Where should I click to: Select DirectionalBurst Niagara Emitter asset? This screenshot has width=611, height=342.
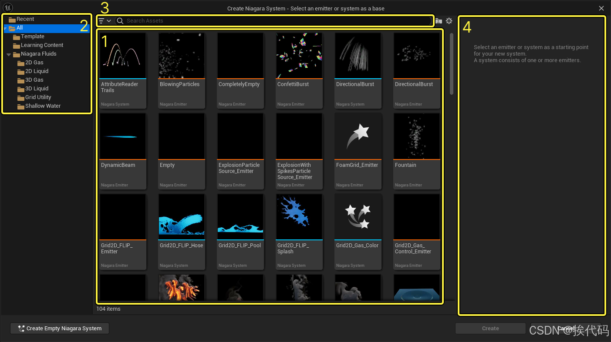click(417, 70)
